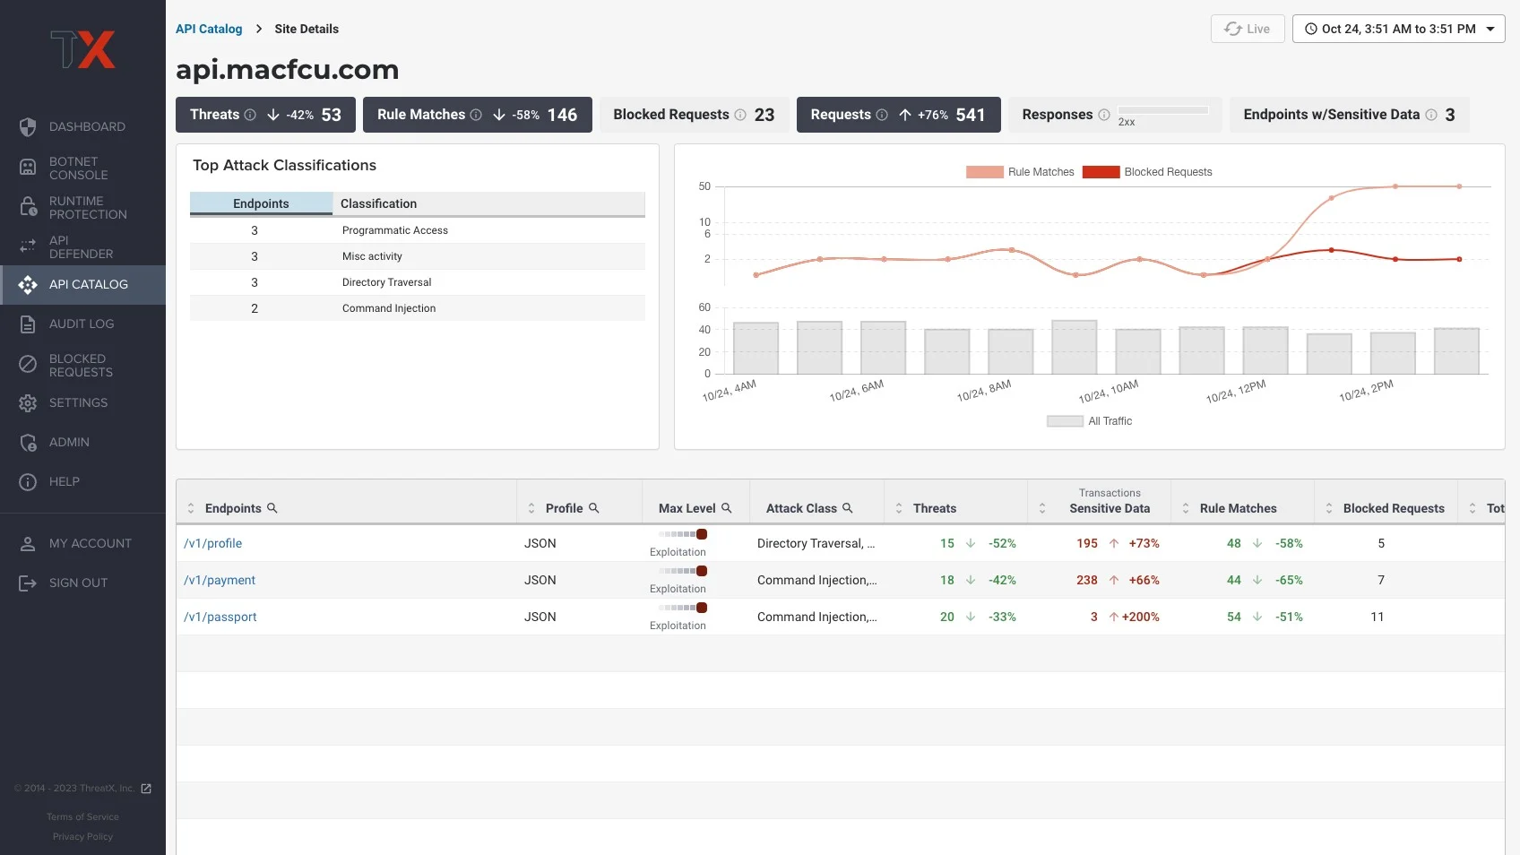Viewport: 1520px width, 855px height.
Task: Toggle Live refresh mode
Action: (x=1248, y=29)
